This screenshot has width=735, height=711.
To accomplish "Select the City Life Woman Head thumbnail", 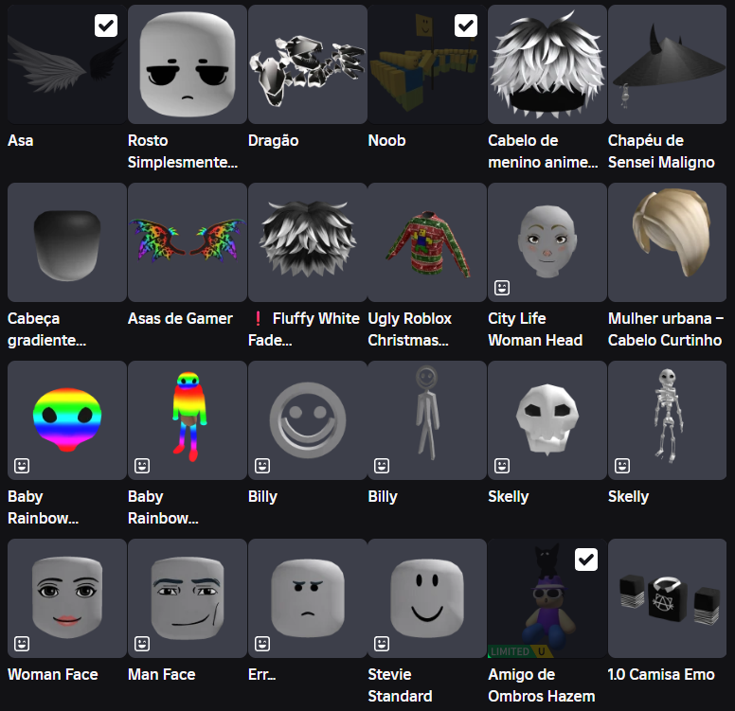I will (547, 242).
